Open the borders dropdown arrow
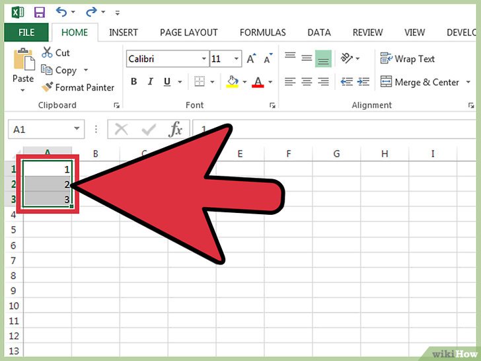This screenshot has width=481, height=361. tap(212, 82)
